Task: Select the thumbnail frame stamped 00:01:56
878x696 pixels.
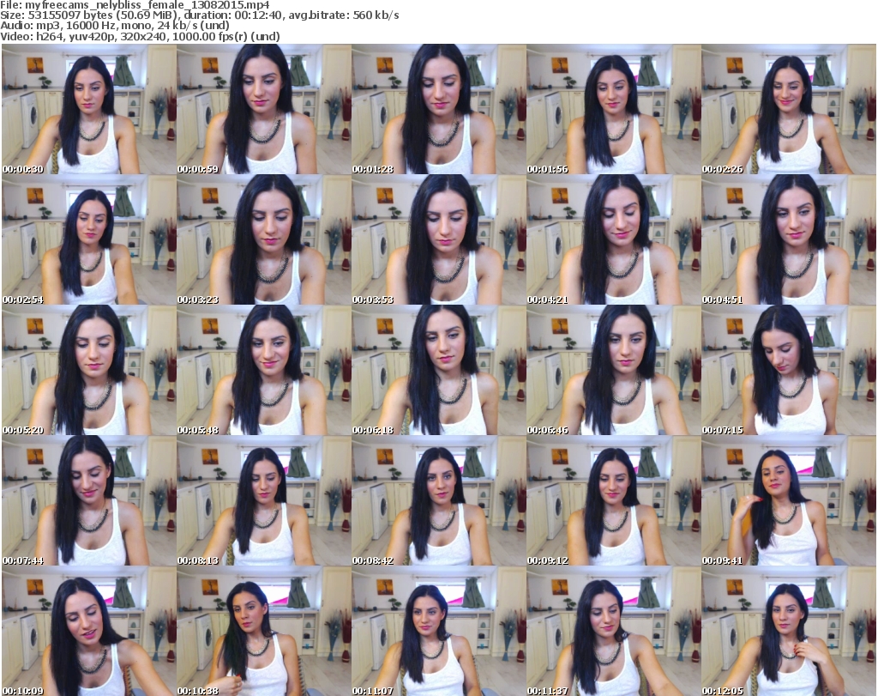Action: click(x=613, y=109)
